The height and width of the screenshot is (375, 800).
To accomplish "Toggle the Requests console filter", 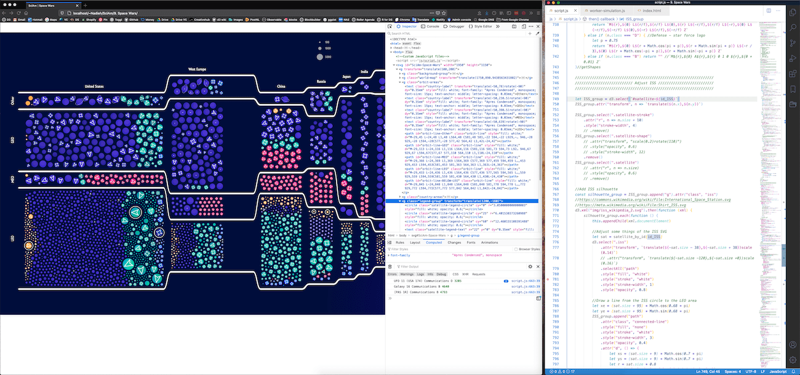I will 479,274.
